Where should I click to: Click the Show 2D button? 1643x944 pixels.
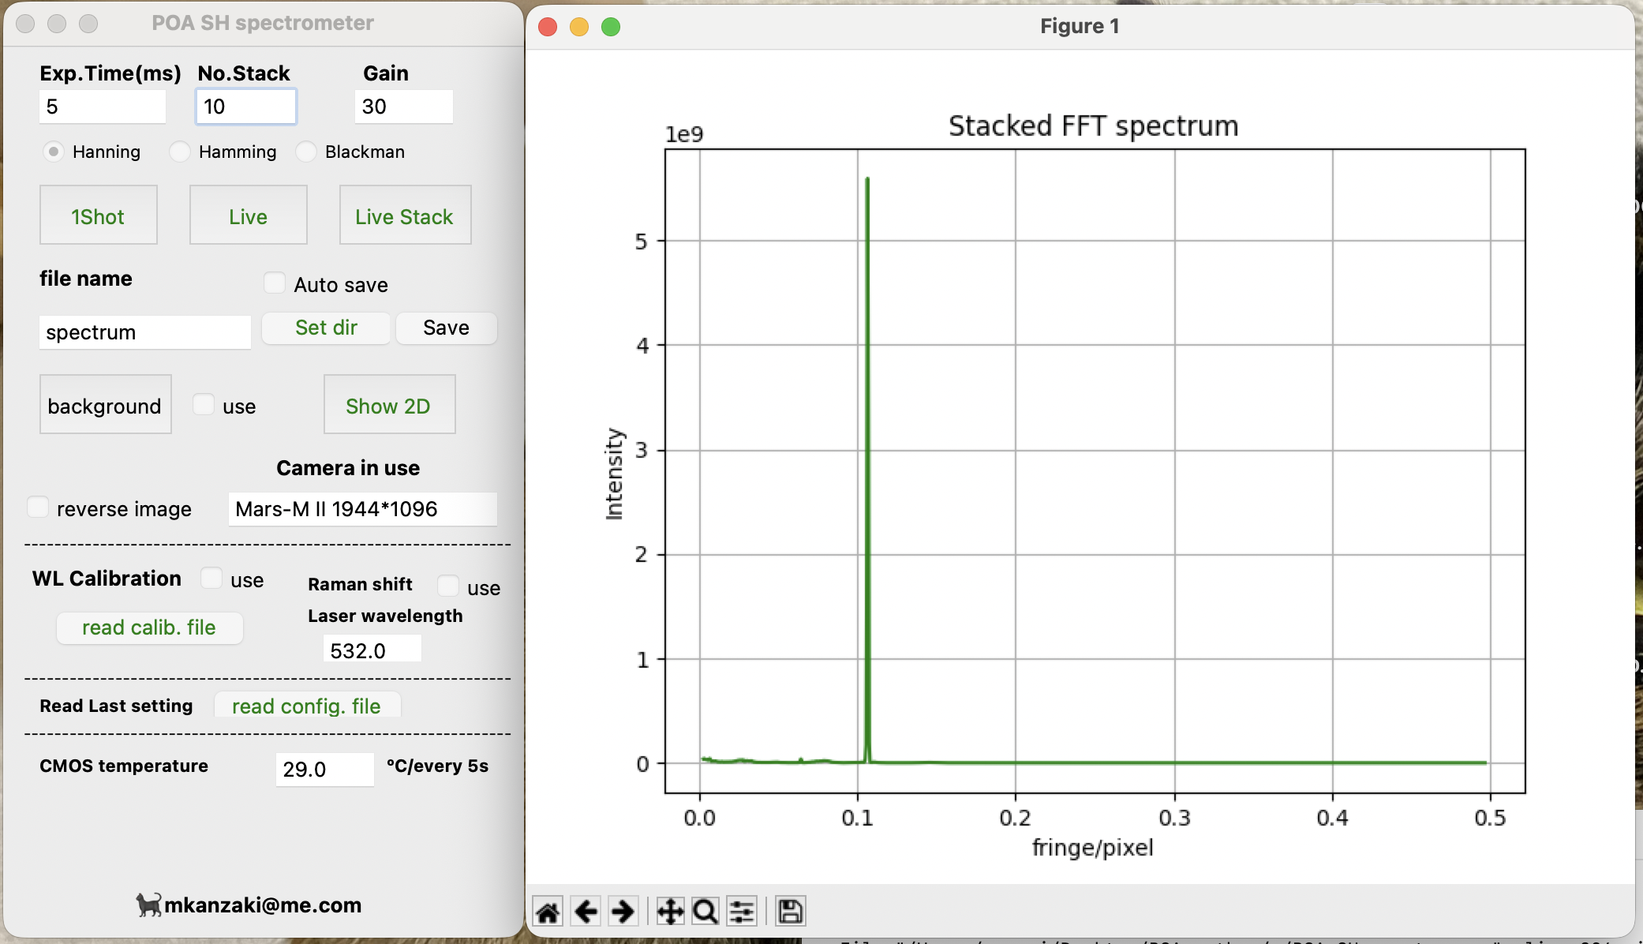pyautogui.click(x=389, y=405)
